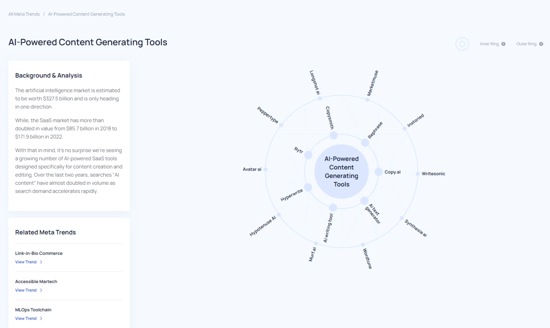The image size is (550, 328).
Task: Open chevron beside Link-in-Bio Commerce View Trend
Action: tap(41, 262)
